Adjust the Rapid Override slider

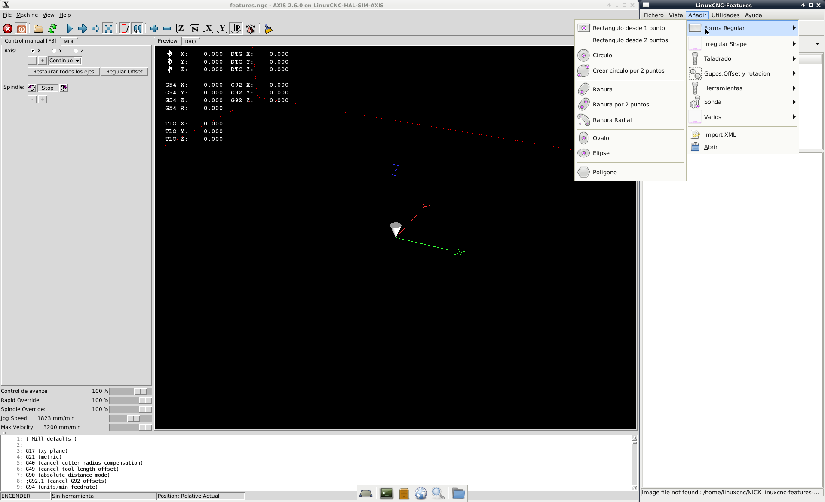pos(131,400)
